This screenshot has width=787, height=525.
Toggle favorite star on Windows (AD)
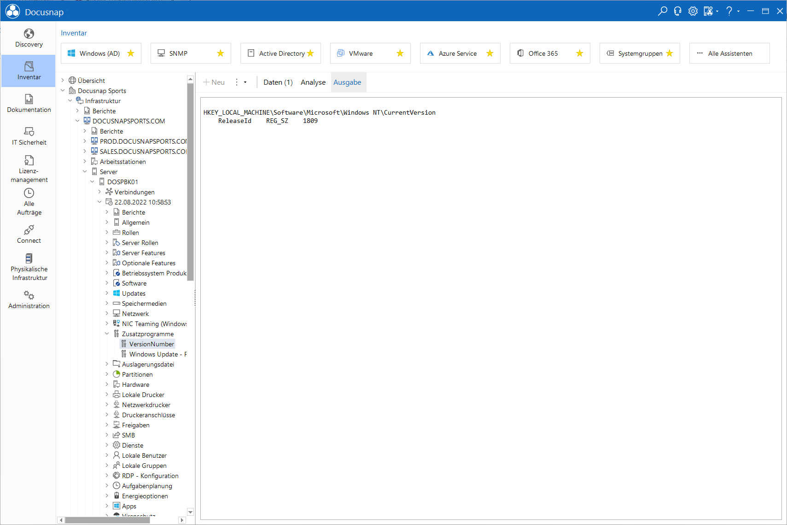tap(131, 53)
